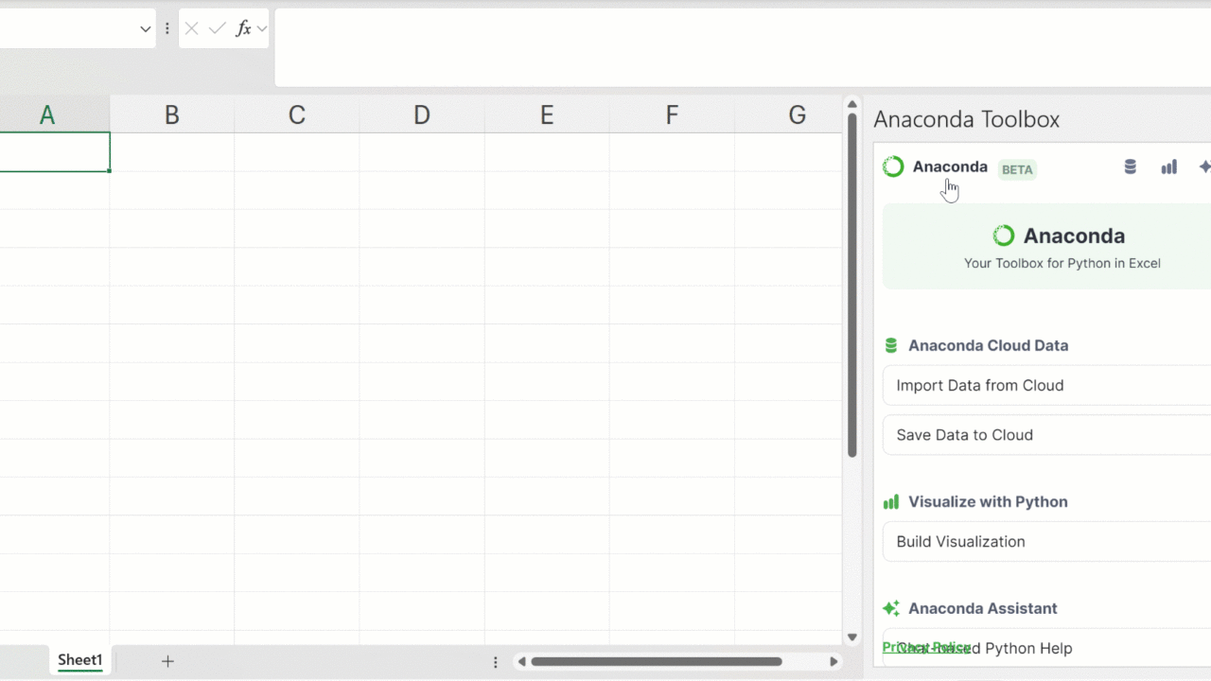Click the vertical scrollbar up arrow
Viewport: 1211px width, 681px height.
pos(851,104)
